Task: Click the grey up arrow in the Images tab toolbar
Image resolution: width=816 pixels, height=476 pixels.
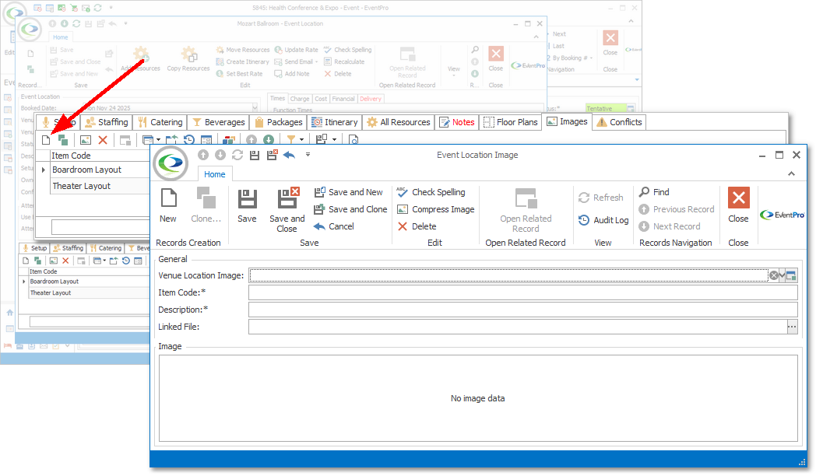Action: click(251, 140)
